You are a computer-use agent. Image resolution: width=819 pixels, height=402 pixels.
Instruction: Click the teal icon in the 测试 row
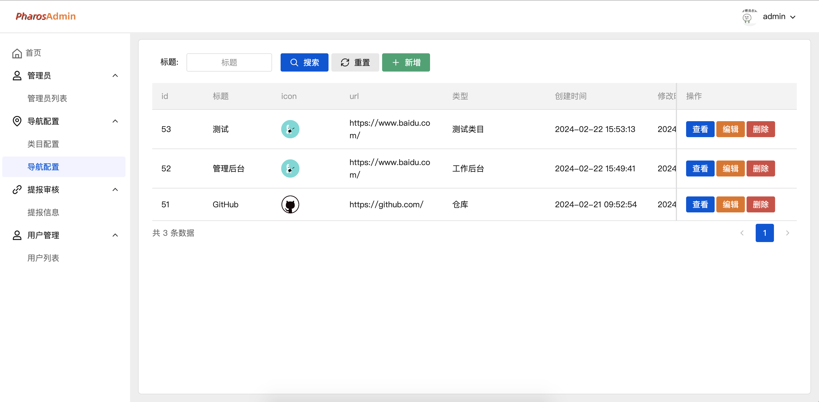pyautogui.click(x=290, y=129)
